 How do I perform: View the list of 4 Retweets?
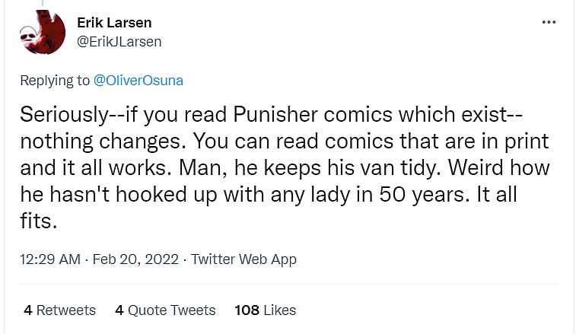pos(59,310)
